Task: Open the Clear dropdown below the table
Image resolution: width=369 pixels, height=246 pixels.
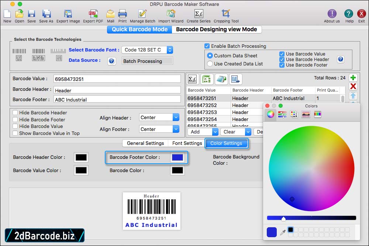Action: (x=236, y=132)
